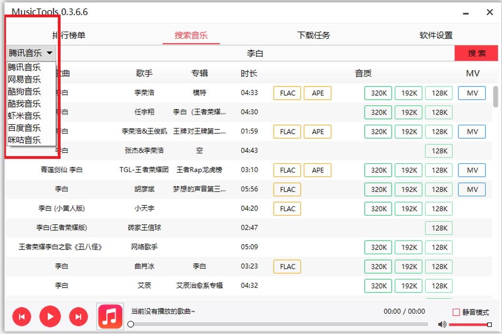Toggle the 静音模式 checkbox
502x334 pixels.
pyautogui.click(x=456, y=312)
